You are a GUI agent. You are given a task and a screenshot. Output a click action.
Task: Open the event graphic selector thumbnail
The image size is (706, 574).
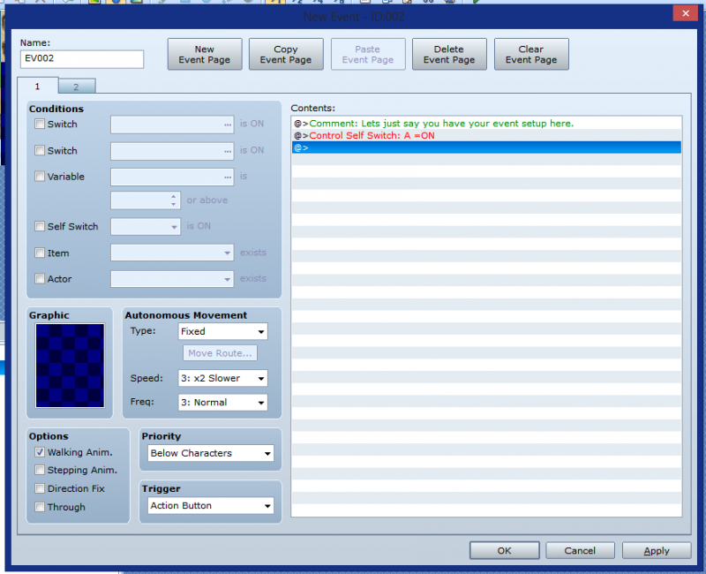coord(69,366)
